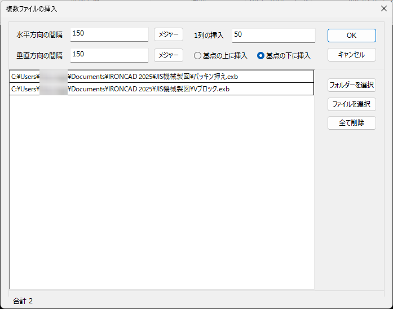This screenshot has width=393, height=309.
Task: Focus the 1列の挿入 input field
Action: pos(273,35)
